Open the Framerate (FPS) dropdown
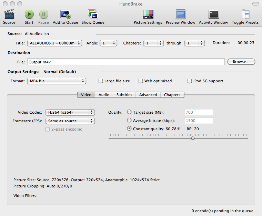Image resolution: width=262 pixels, height=216 pixels. pyautogui.click(x=70, y=121)
